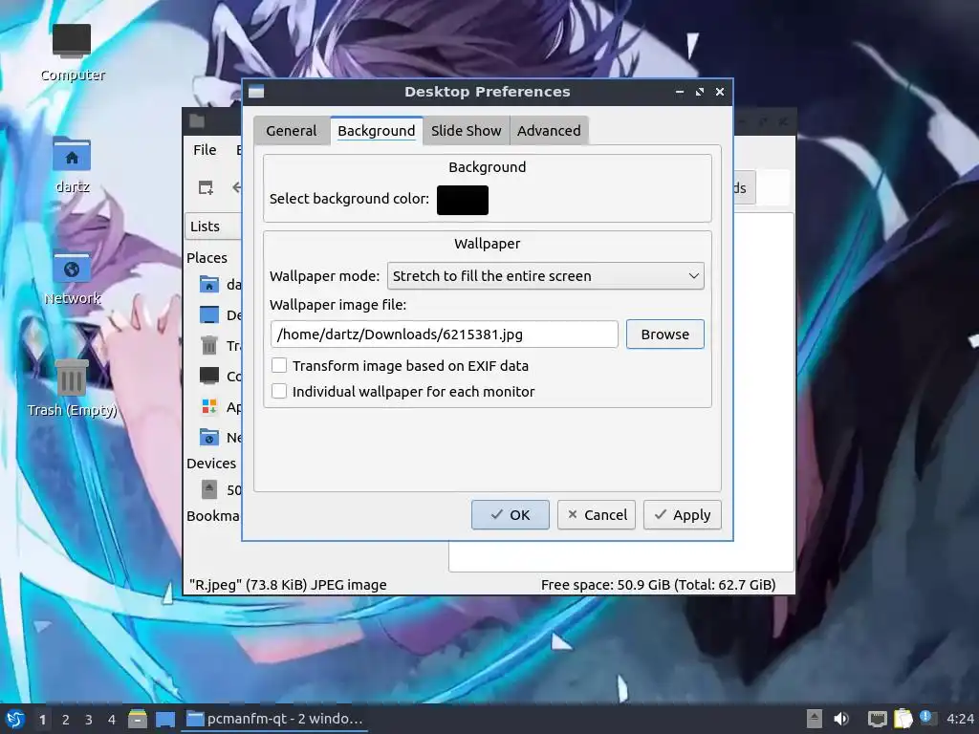The image size is (979, 734).
Task: Minimize the Desktop Preferences window
Action: coord(680,92)
